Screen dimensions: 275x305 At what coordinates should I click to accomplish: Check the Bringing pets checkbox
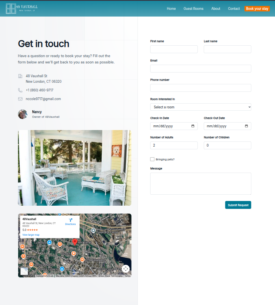pyautogui.click(x=152, y=159)
